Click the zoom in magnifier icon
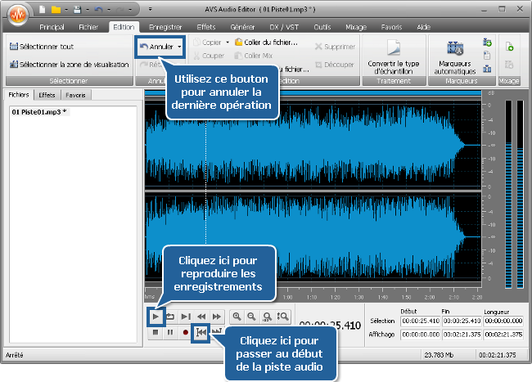Viewport: 532px width, 382px height. [237, 316]
